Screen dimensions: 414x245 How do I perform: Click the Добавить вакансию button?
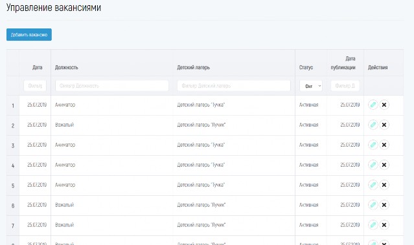tap(29, 34)
